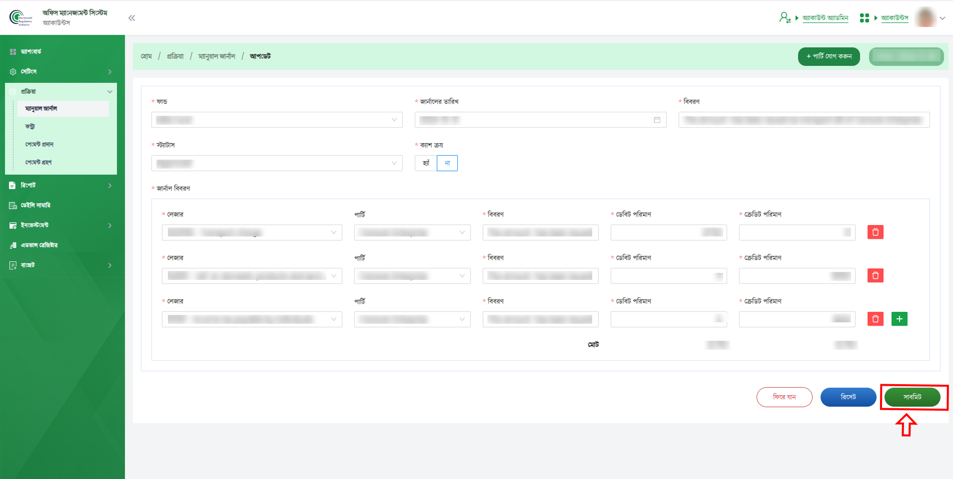Open first row পার্টি dropdown
The width and height of the screenshot is (953, 479).
(412, 233)
